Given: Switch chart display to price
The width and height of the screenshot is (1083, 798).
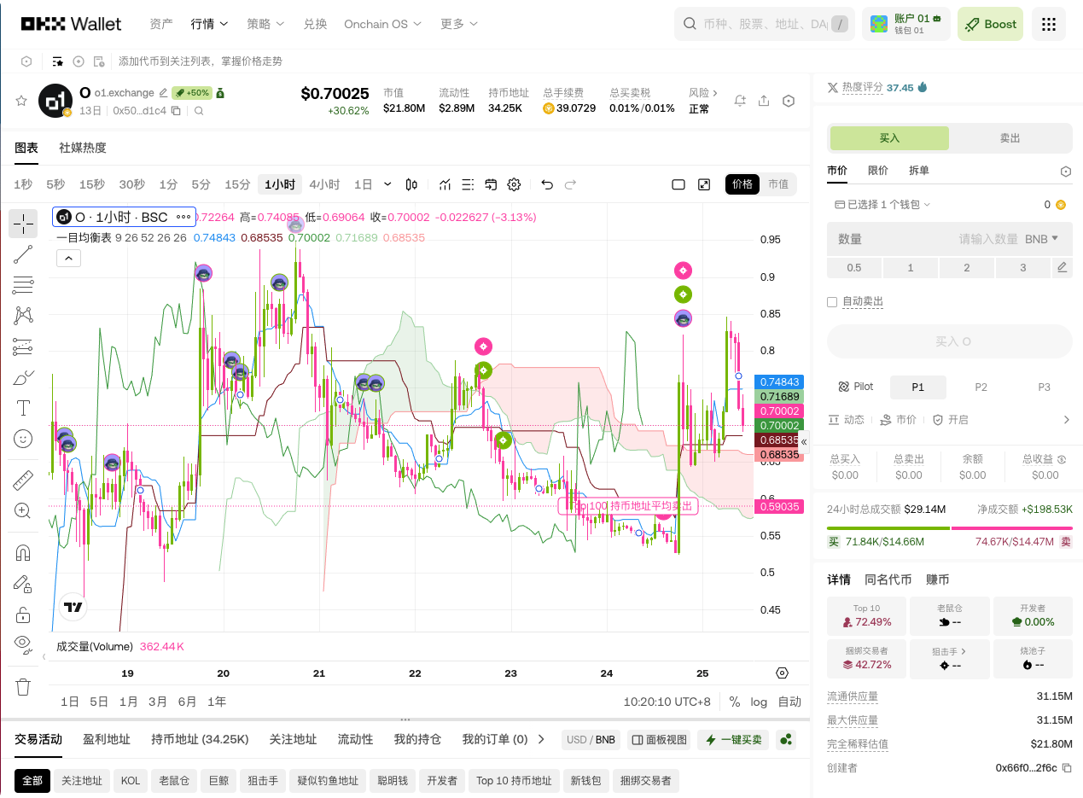Looking at the screenshot, I should 742,184.
